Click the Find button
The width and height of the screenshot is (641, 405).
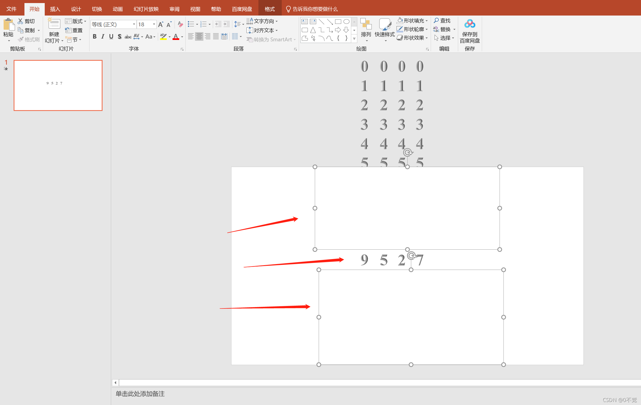pyautogui.click(x=442, y=21)
